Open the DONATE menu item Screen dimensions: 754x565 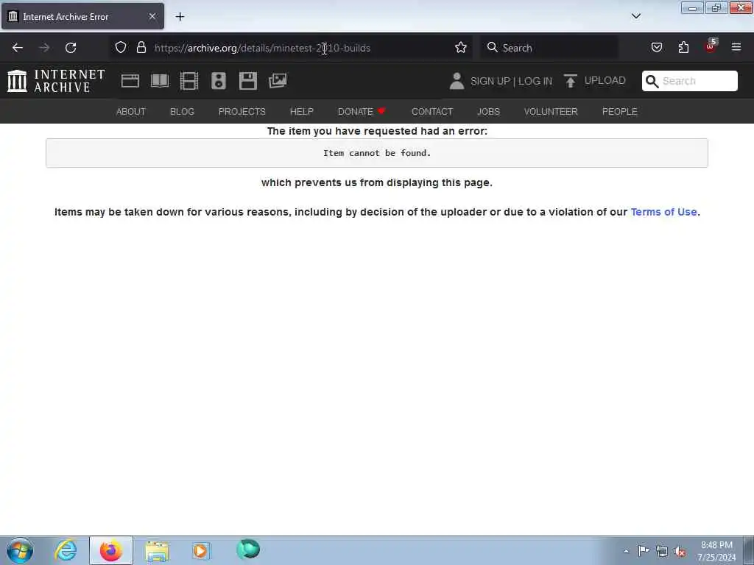pos(362,112)
